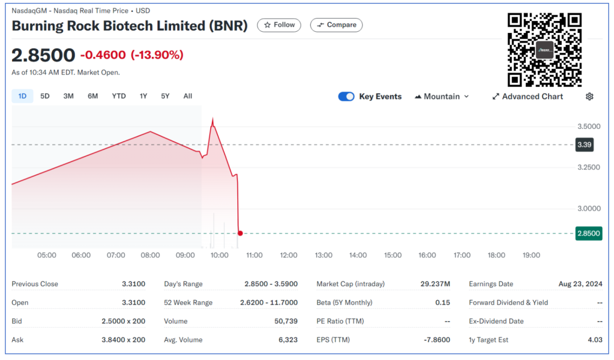Choose the YTD time range
This screenshot has width=614, height=360.
[x=119, y=96]
